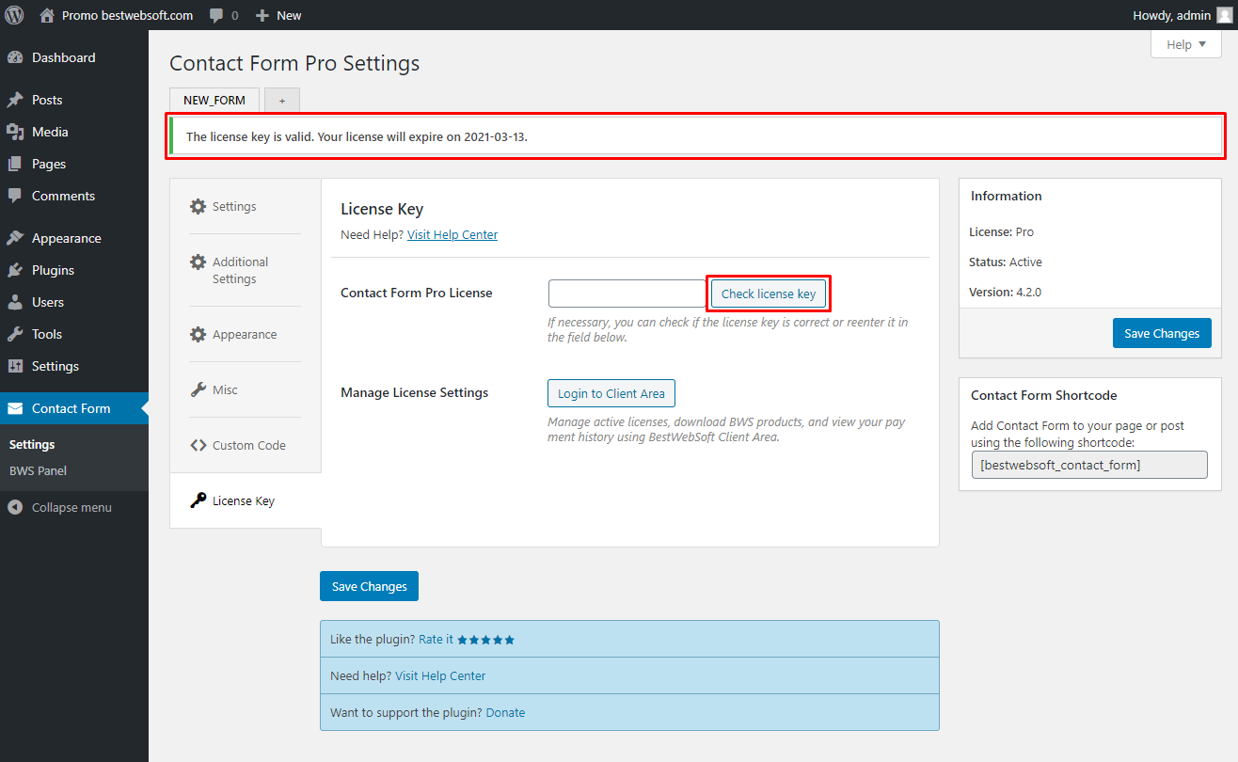The height and width of the screenshot is (762, 1238).
Task: Open the Settings submenu under Contact Form
Action: point(32,444)
